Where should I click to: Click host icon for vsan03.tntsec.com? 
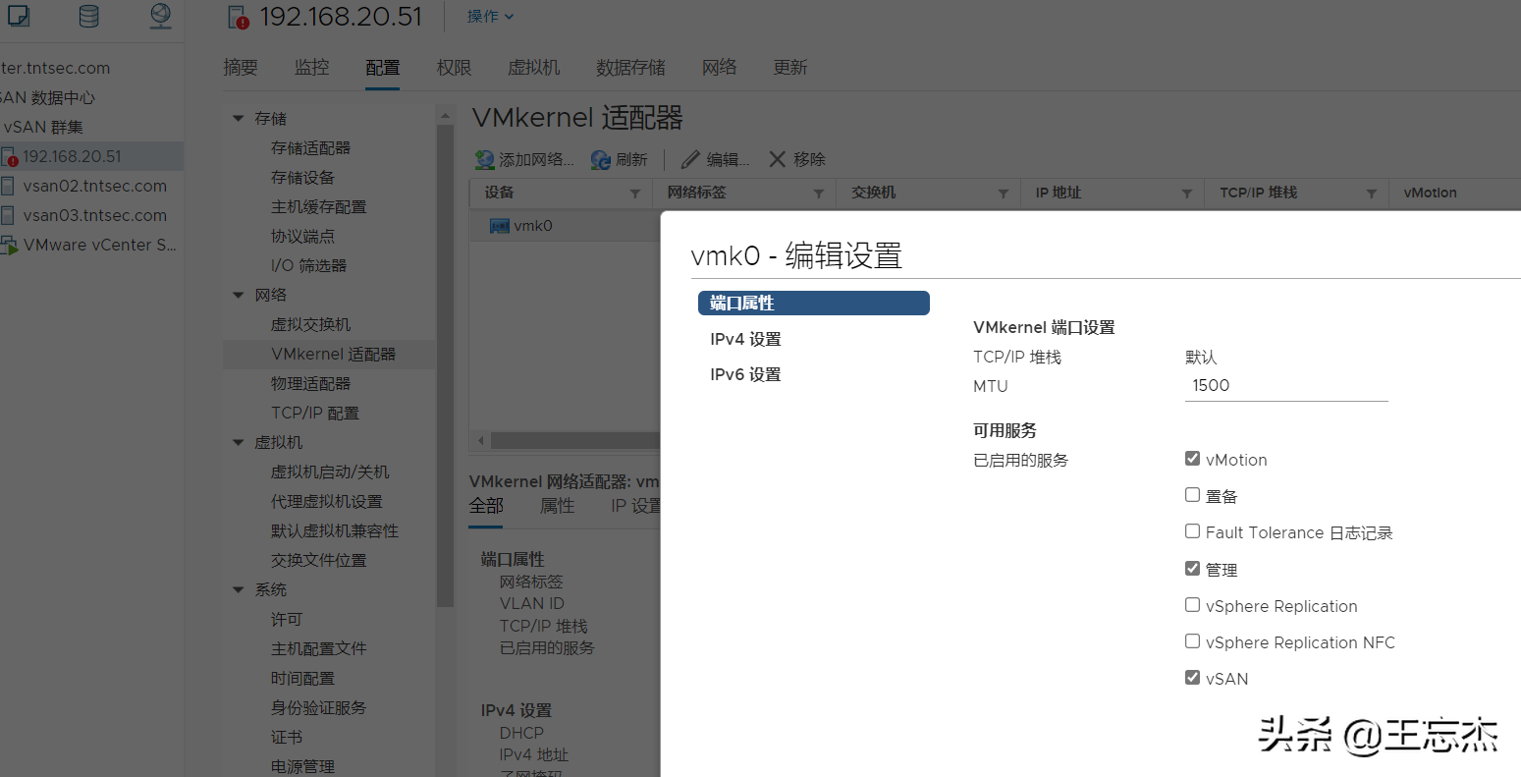click(8, 215)
